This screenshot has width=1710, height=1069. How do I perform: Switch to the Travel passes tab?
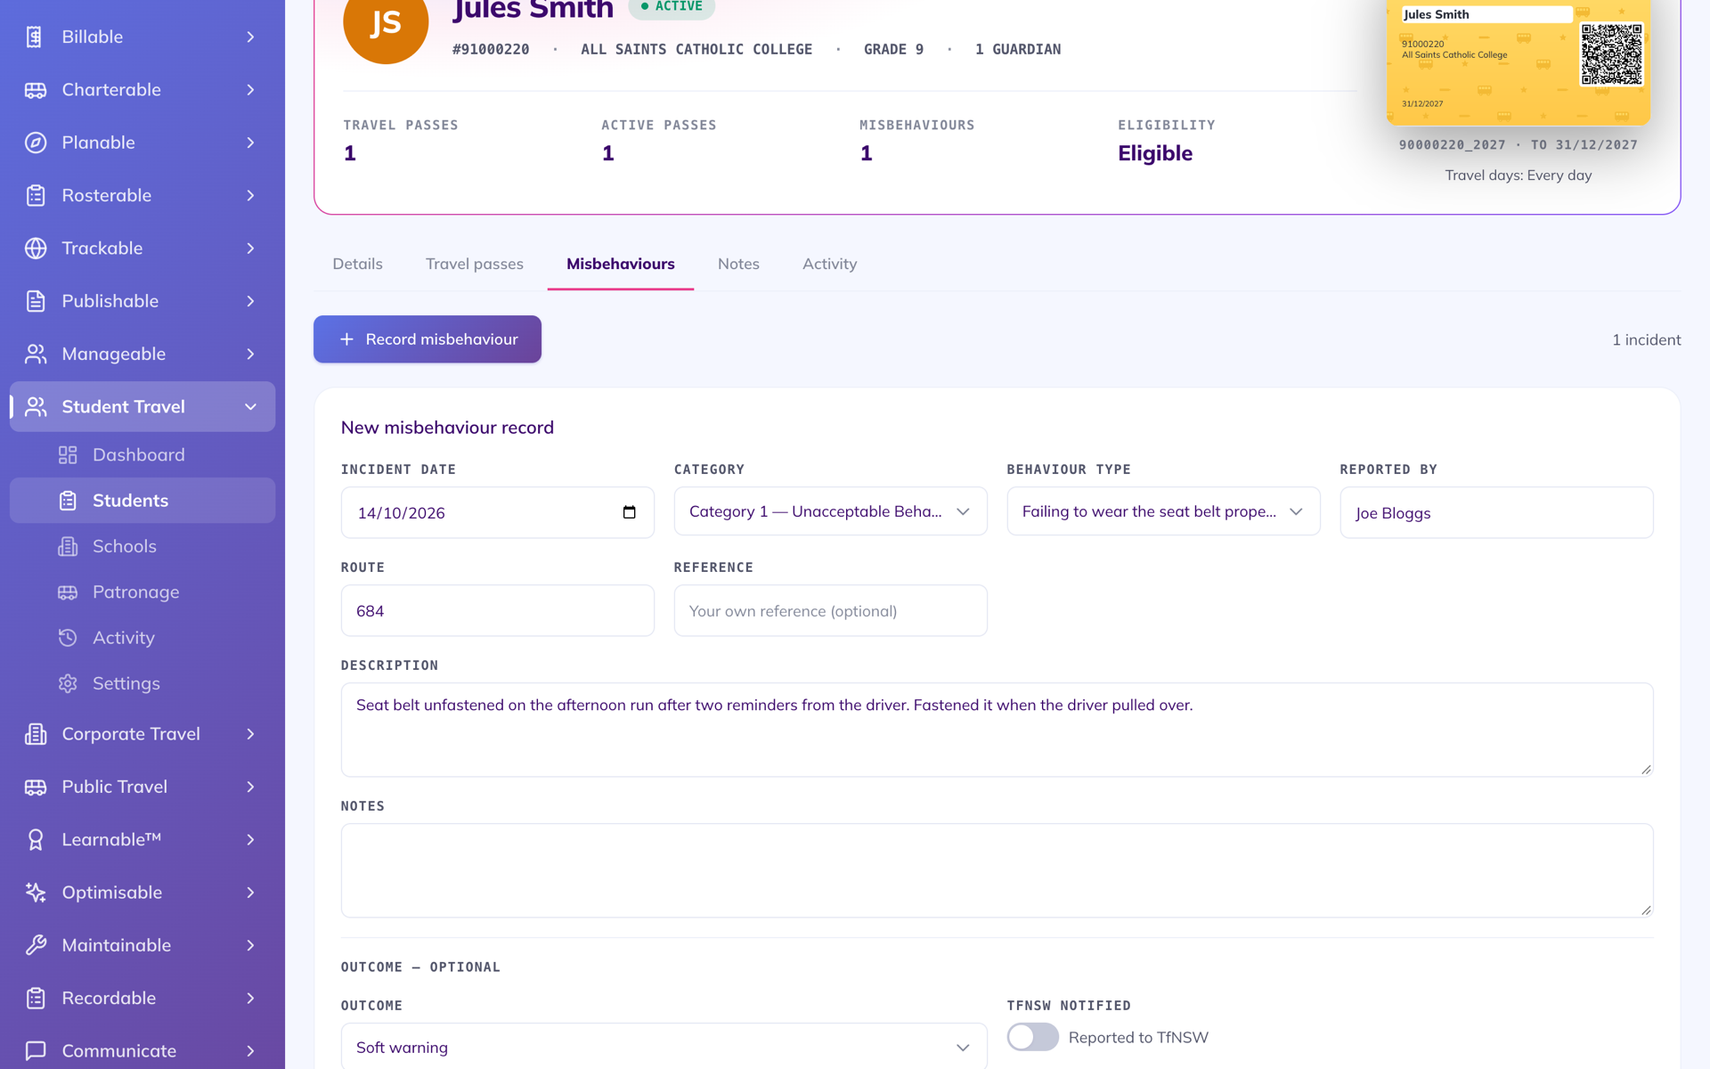click(474, 264)
